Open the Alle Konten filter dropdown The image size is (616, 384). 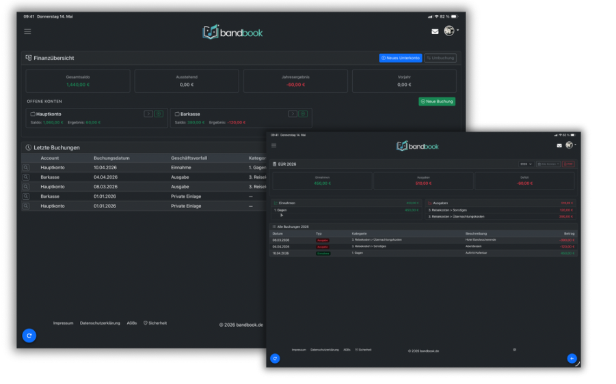548,164
